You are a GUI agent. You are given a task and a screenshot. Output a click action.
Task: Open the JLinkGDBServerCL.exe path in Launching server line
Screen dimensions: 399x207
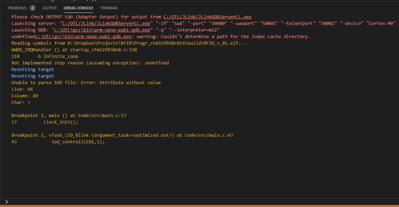point(106,24)
